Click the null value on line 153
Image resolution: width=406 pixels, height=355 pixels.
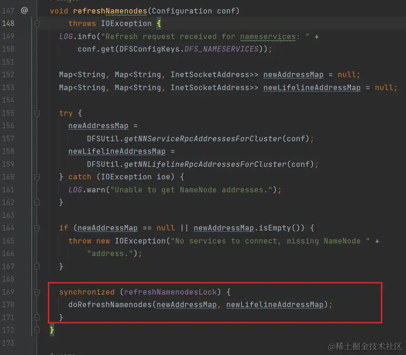384,88
